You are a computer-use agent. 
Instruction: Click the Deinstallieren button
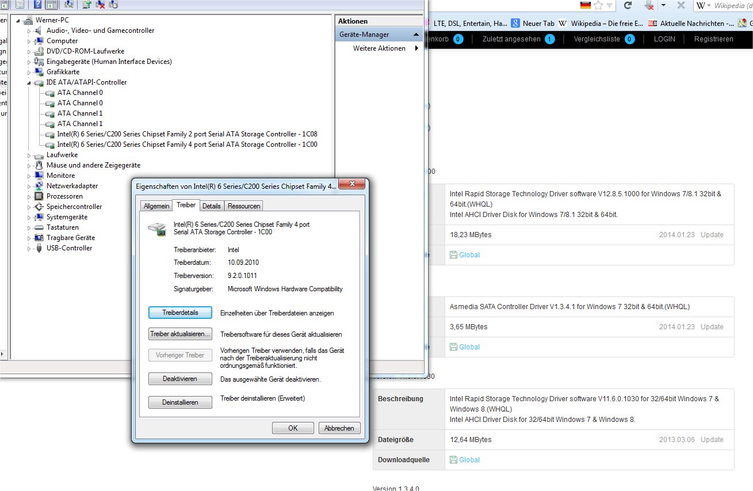180,402
